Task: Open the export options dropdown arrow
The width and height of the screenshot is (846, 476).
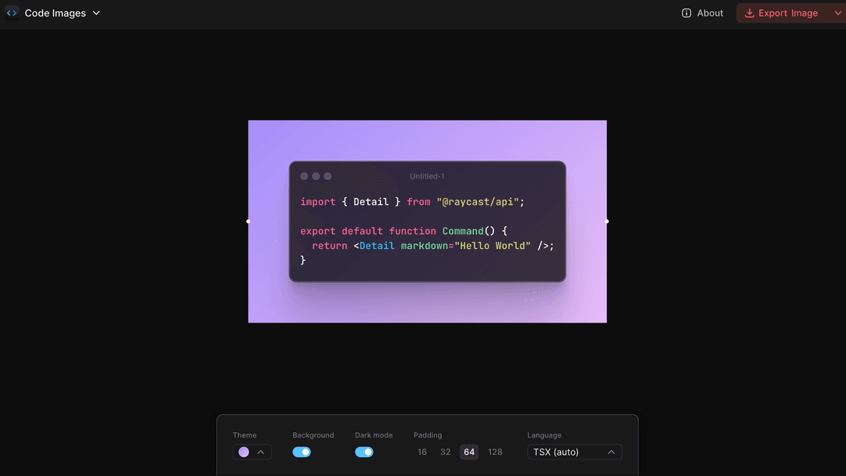Action: [x=837, y=13]
